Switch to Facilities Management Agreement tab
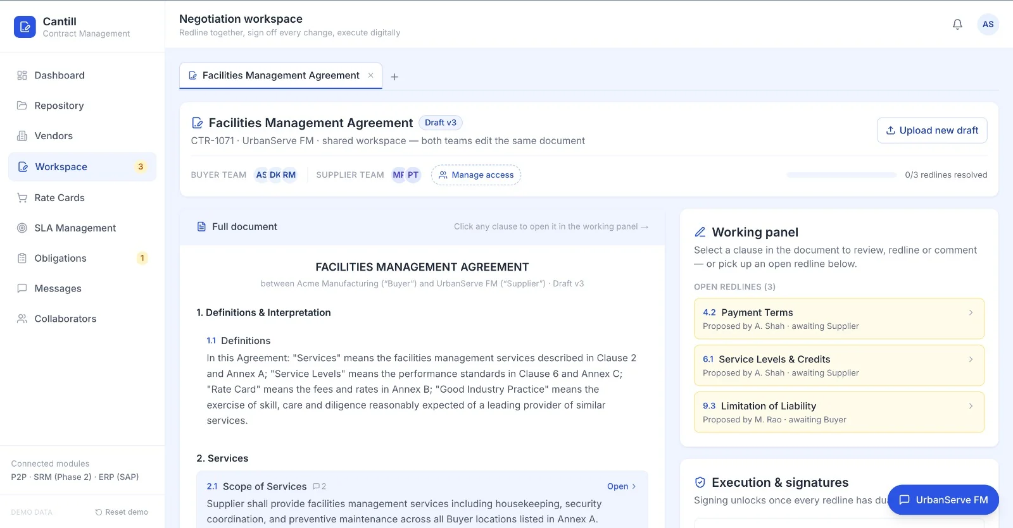The image size is (1013, 528). (280, 76)
